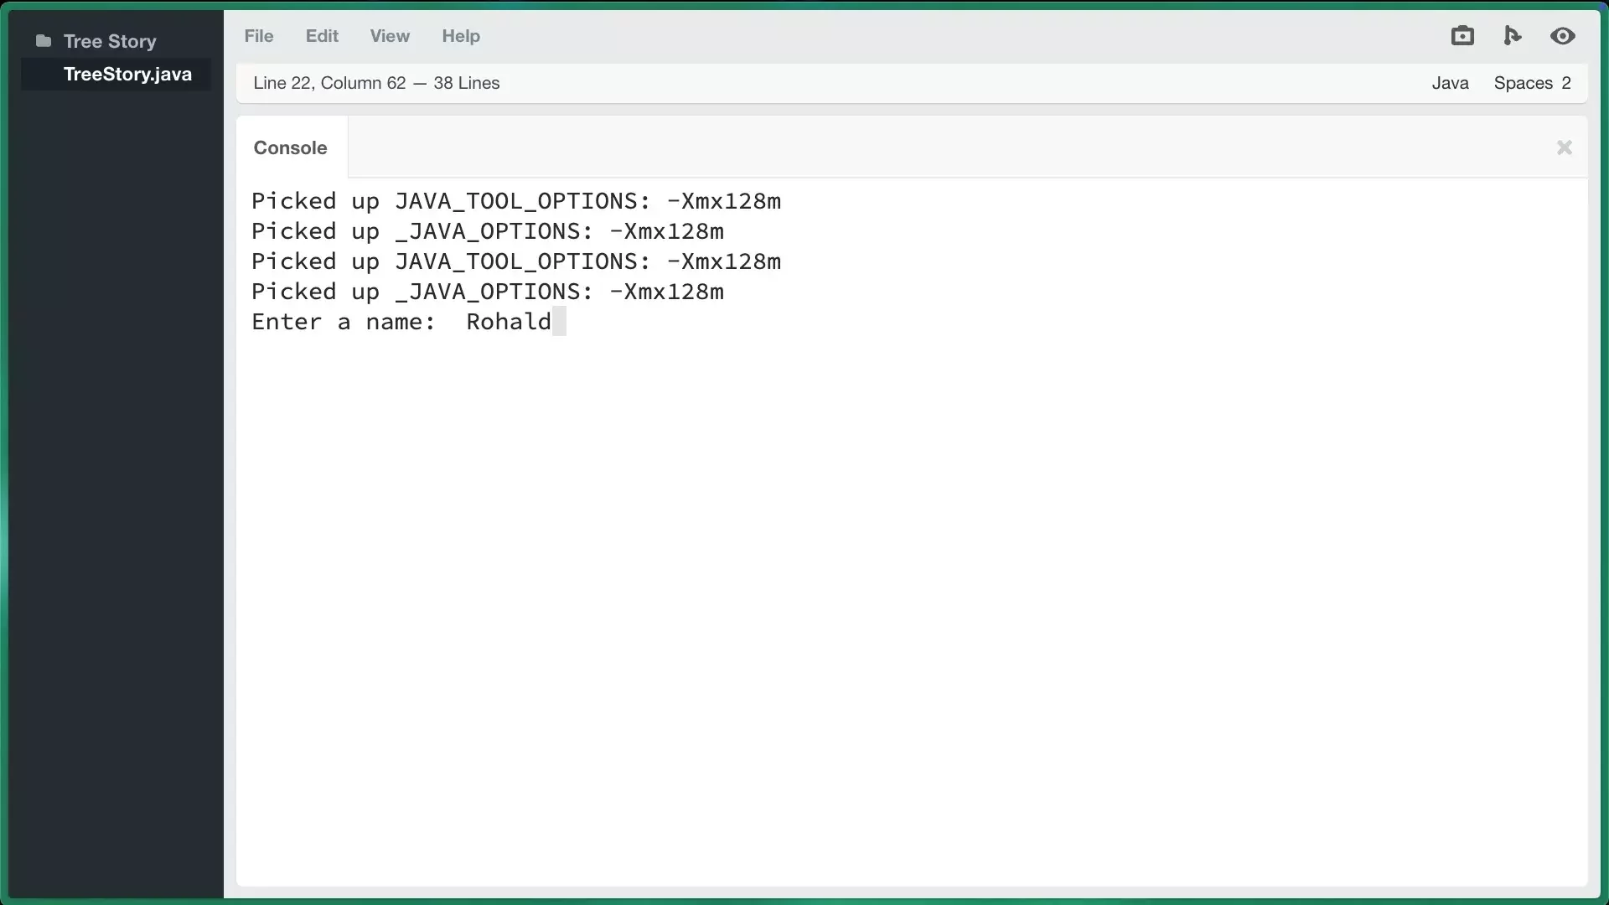This screenshot has width=1609, height=905.
Task: Click the Enter a name prompt line
Action: [x=344, y=321]
